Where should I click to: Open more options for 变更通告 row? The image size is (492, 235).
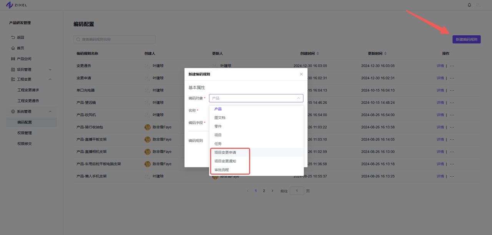click(x=452, y=66)
